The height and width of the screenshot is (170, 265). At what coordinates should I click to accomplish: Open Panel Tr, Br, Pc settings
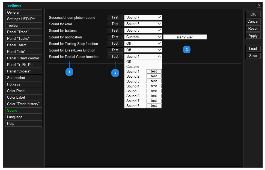click(24, 65)
